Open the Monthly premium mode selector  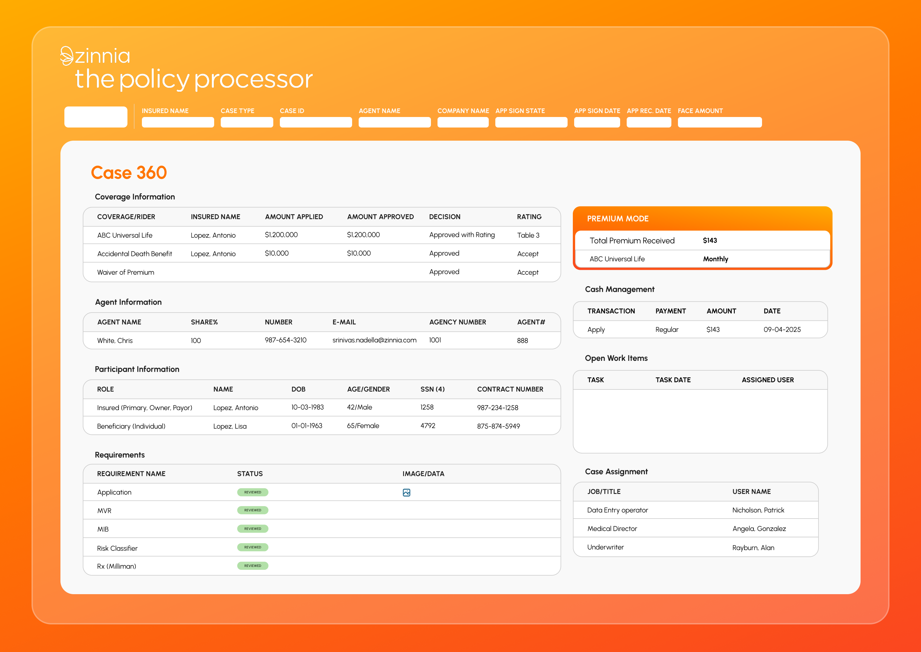point(715,259)
